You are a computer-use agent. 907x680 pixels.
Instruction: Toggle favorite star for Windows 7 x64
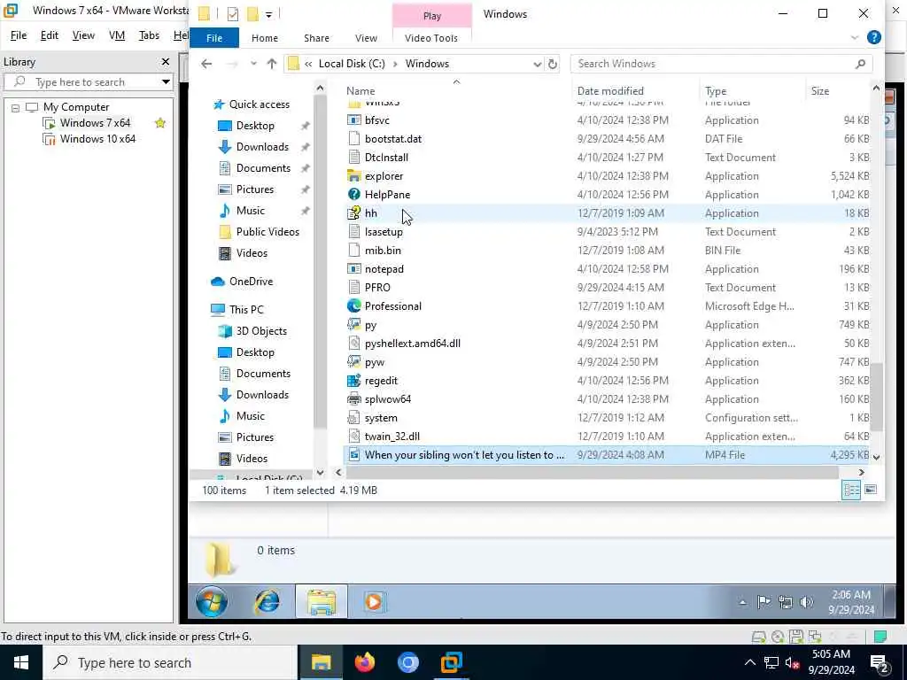pyautogui.click(x=160, y=122)
